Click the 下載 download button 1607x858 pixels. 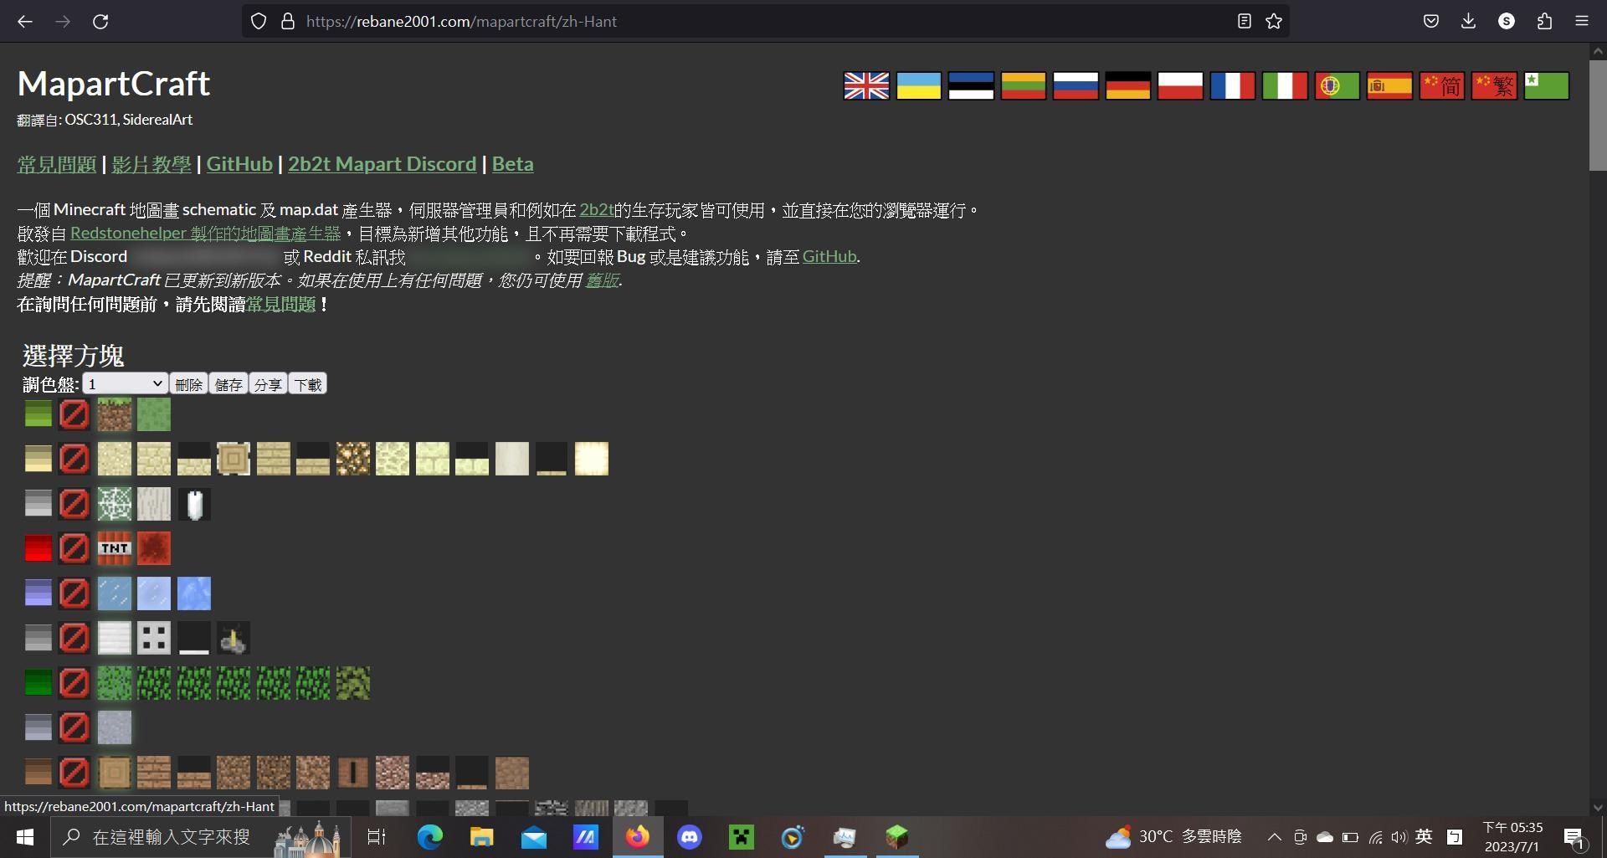click(x=307, y=384)
